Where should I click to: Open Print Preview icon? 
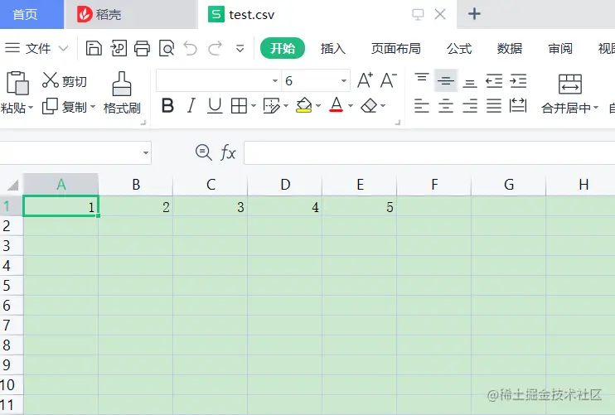click(x=167, y=49)
